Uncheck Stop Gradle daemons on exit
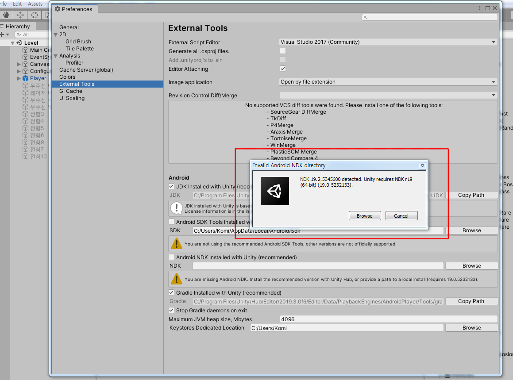This screenshot has width=513, height=380. [x=171, y=310]
